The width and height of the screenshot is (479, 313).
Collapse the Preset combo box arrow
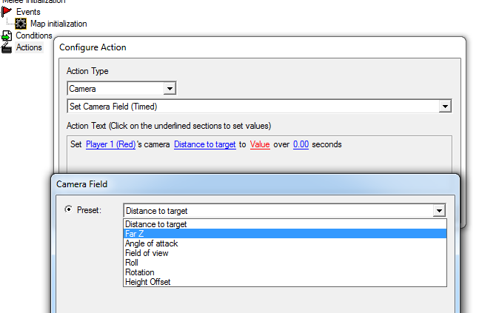click(440, 210)
